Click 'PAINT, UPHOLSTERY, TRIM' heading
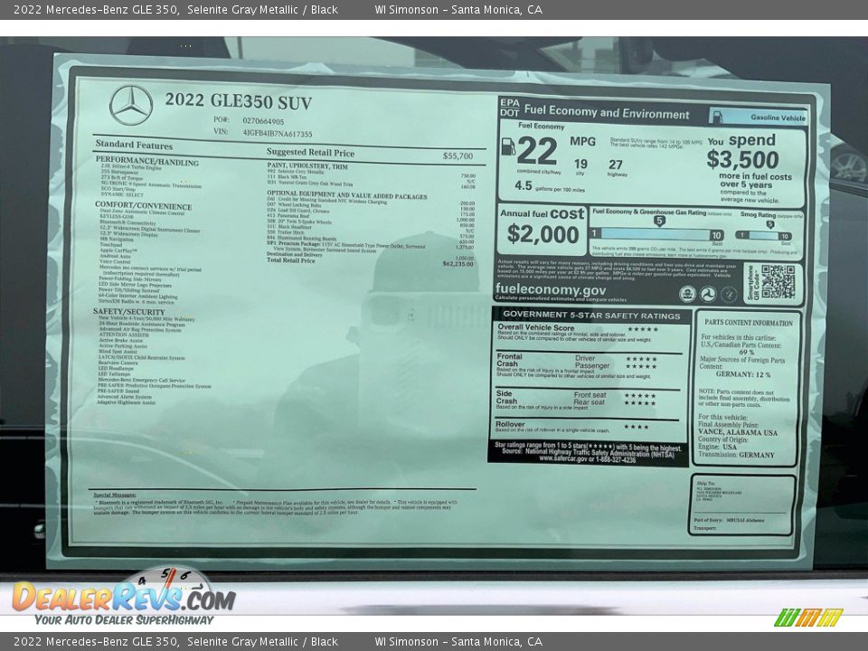Viewport: 868px width, 651px height. pyautogui.click(x=307, y=165)
